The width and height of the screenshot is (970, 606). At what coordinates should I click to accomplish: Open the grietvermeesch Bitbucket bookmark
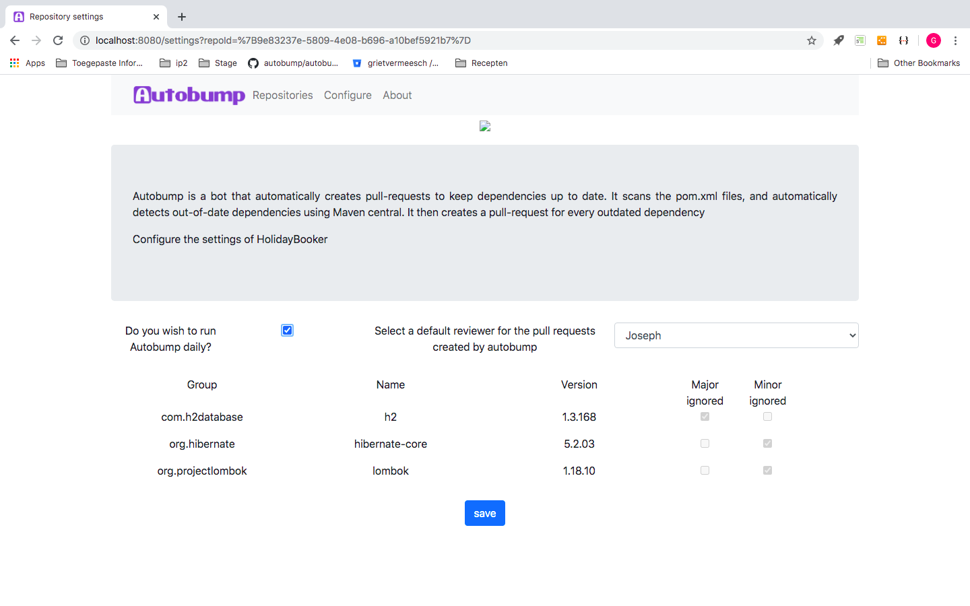(395, 63)
